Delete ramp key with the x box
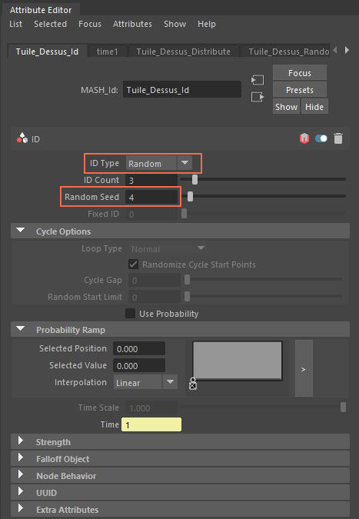The height and width of the screenshot is (519, 359). (x=193, y=386)
